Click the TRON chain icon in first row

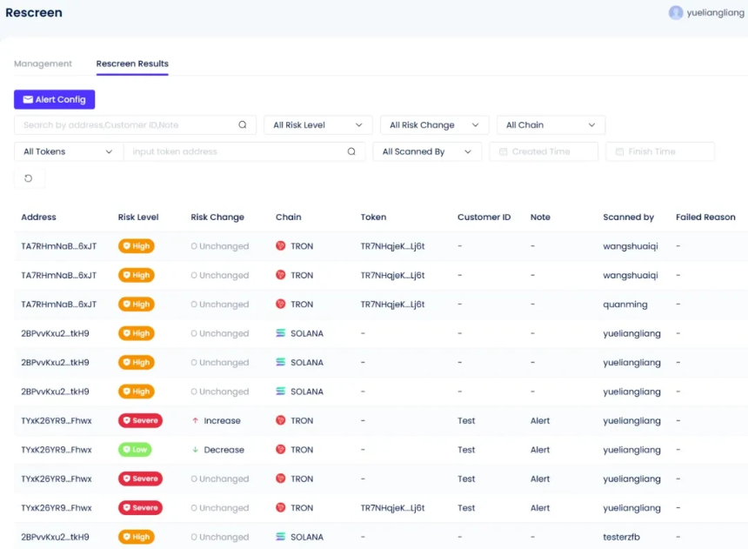tap(281, 246)
